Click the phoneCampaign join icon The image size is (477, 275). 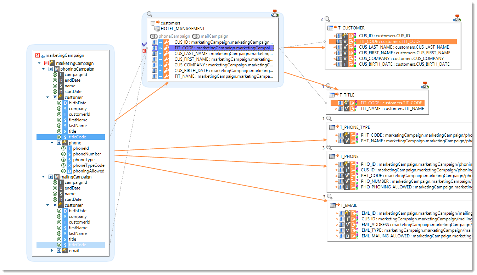point(154,36)
